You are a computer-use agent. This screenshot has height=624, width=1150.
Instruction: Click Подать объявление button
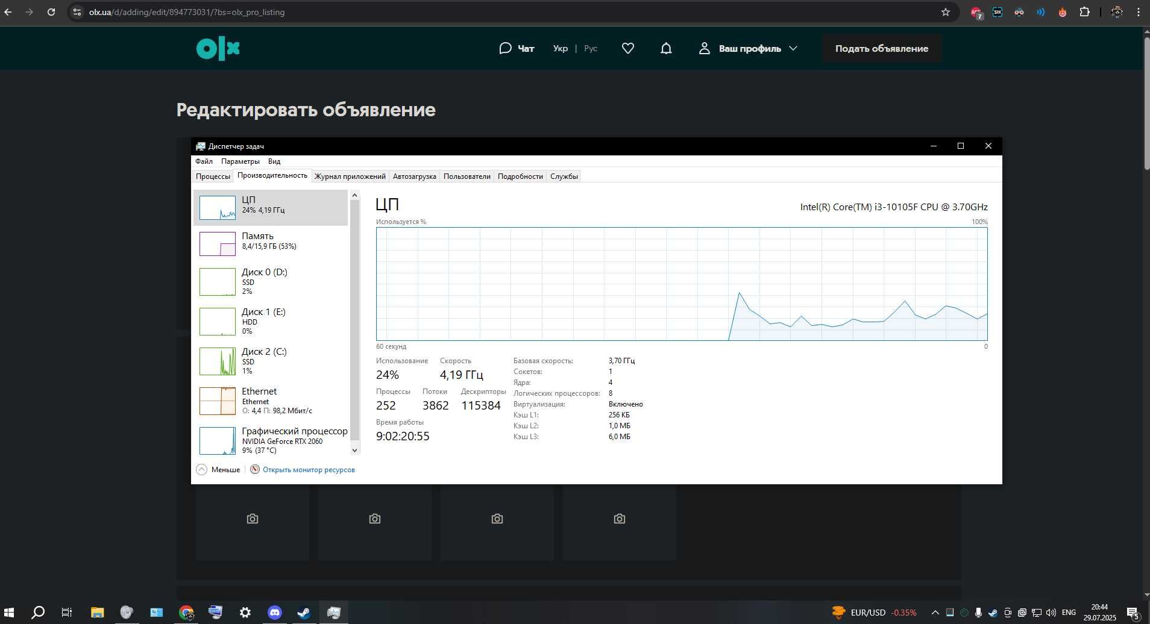(881, 48)
